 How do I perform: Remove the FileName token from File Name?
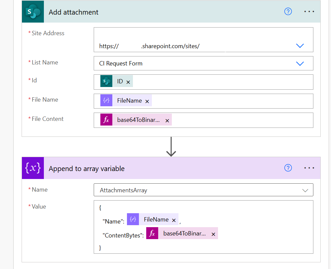pyautogui.click(x=147, y=101)
